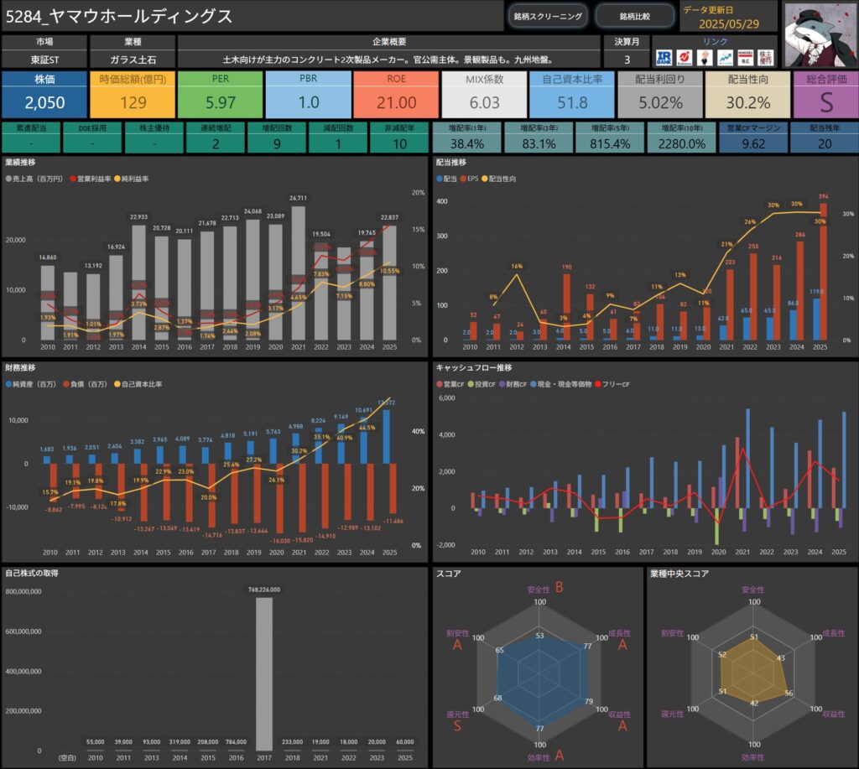Image resolution: width=859 pixels, height=769 pixels.
Task: Click the yellow 配当性向 legend dot in 配当推移
Action: point(484,179)
